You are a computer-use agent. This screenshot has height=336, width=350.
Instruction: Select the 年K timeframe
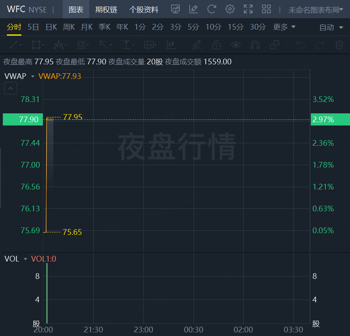122,27
